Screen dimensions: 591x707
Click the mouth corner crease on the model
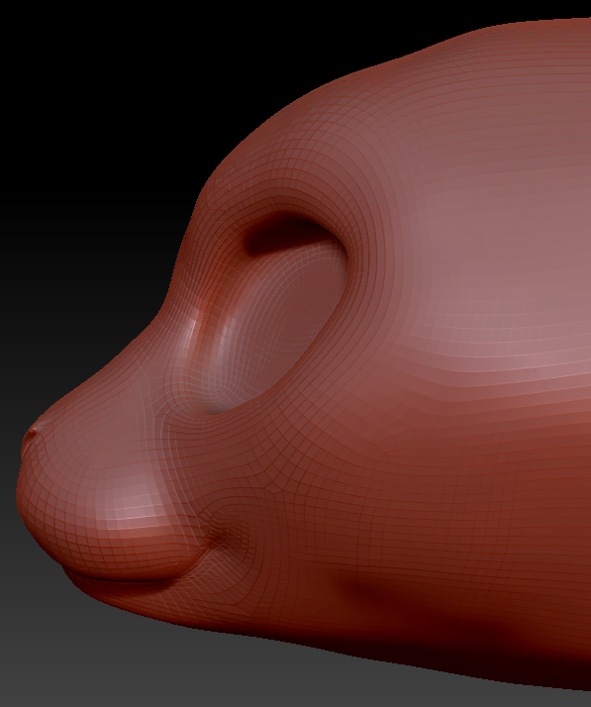point(221,537)
